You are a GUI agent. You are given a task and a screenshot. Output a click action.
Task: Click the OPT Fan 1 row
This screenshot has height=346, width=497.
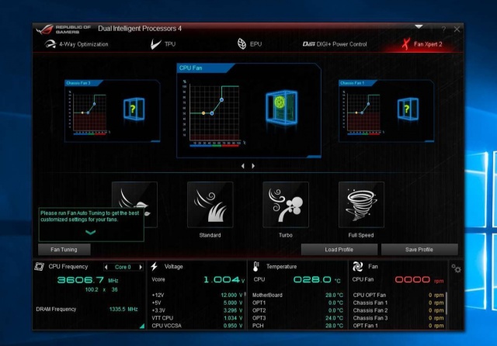[x=398, y=326]
